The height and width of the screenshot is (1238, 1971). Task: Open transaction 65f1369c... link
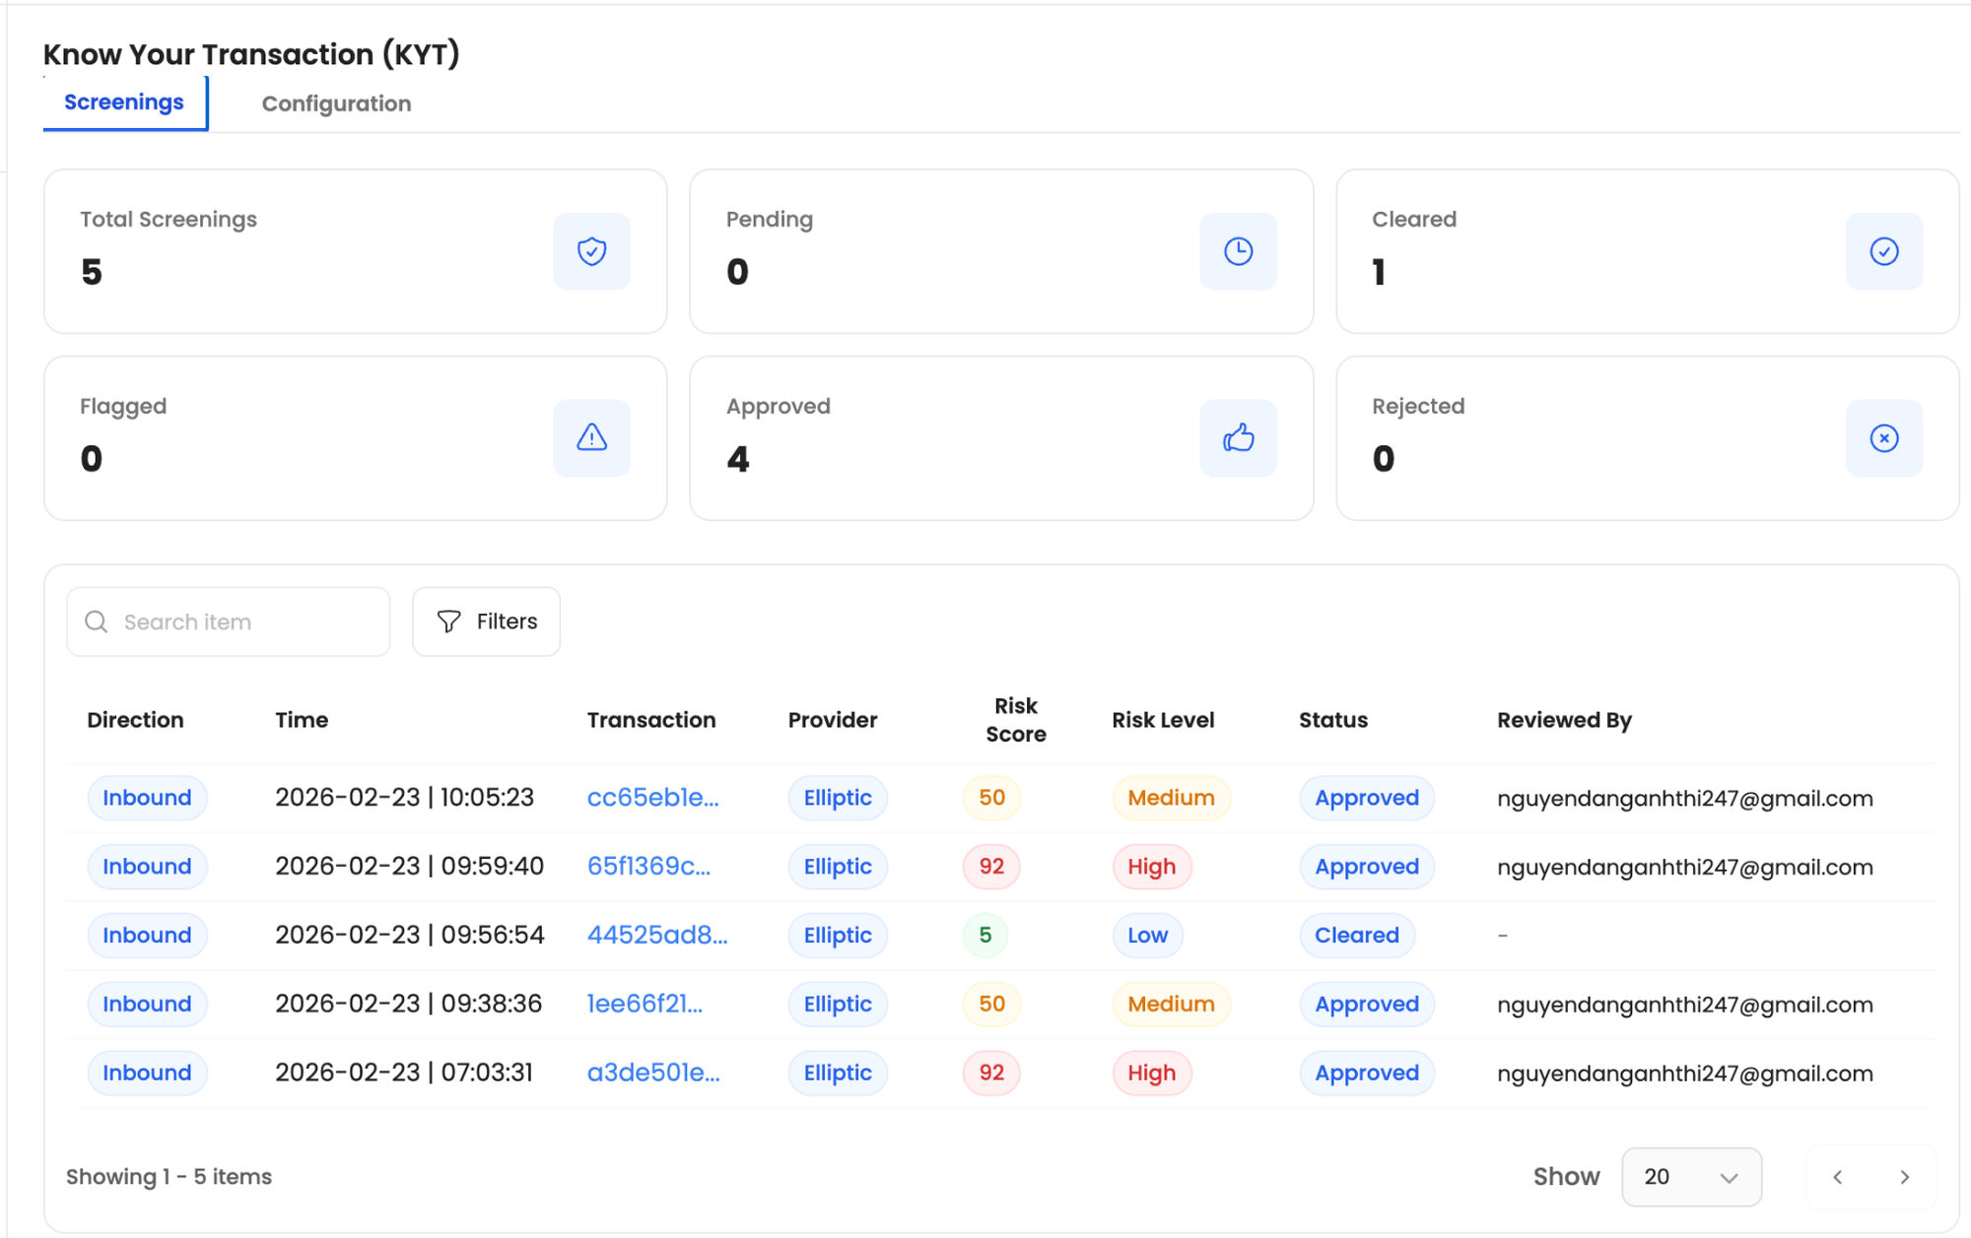coord(648,867)
